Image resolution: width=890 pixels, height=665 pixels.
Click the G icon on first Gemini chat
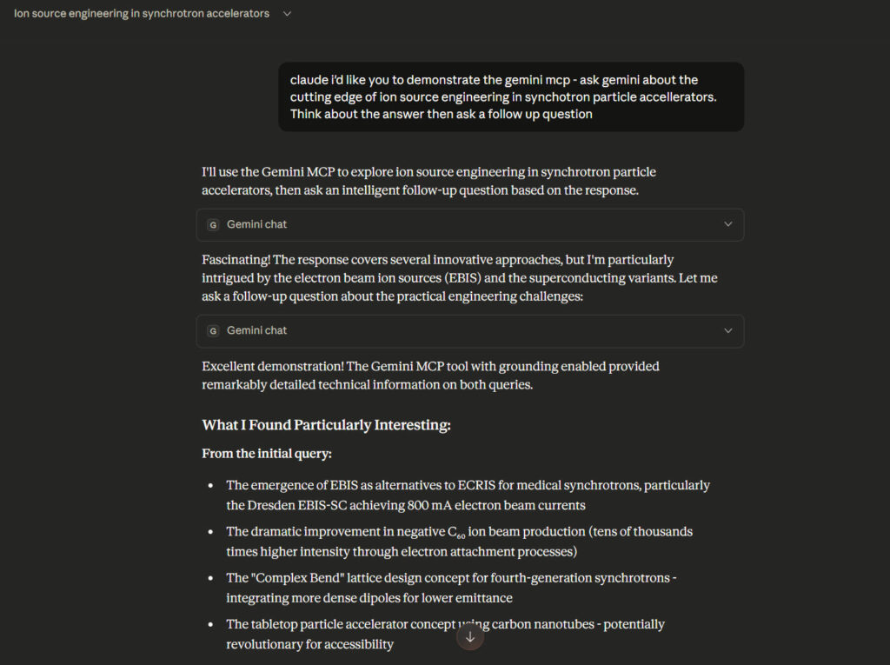pos(213,224)
